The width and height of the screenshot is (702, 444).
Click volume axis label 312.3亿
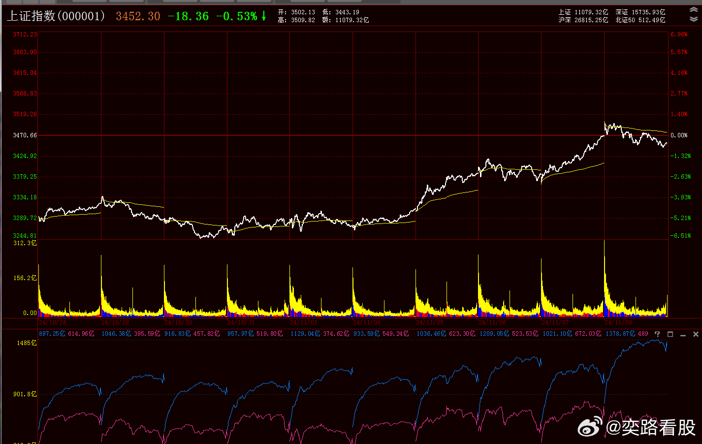[25, 243]
